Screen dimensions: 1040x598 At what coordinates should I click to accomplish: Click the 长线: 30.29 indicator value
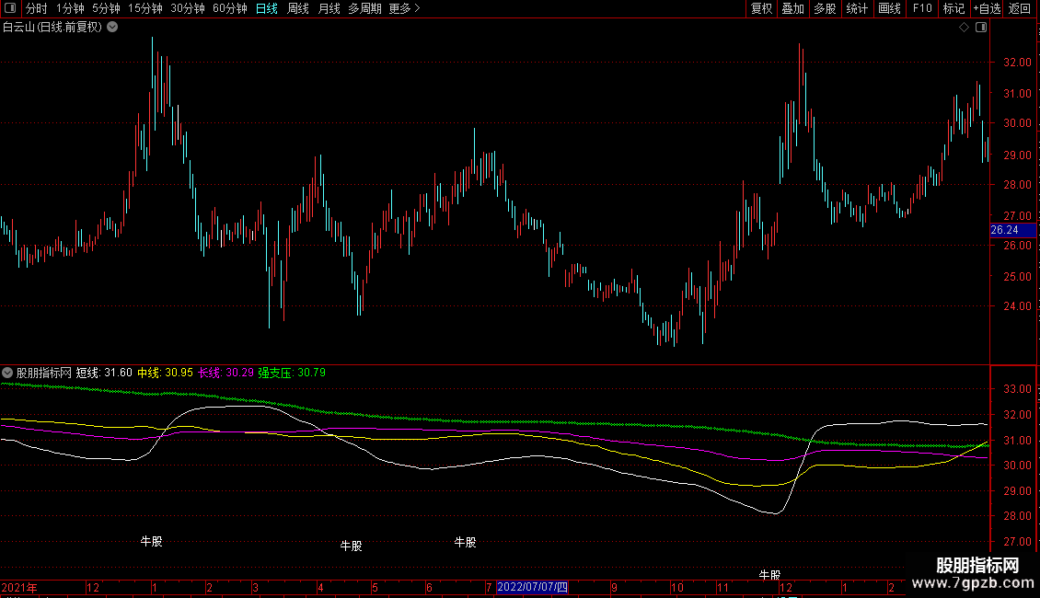[x=225, y=374]
